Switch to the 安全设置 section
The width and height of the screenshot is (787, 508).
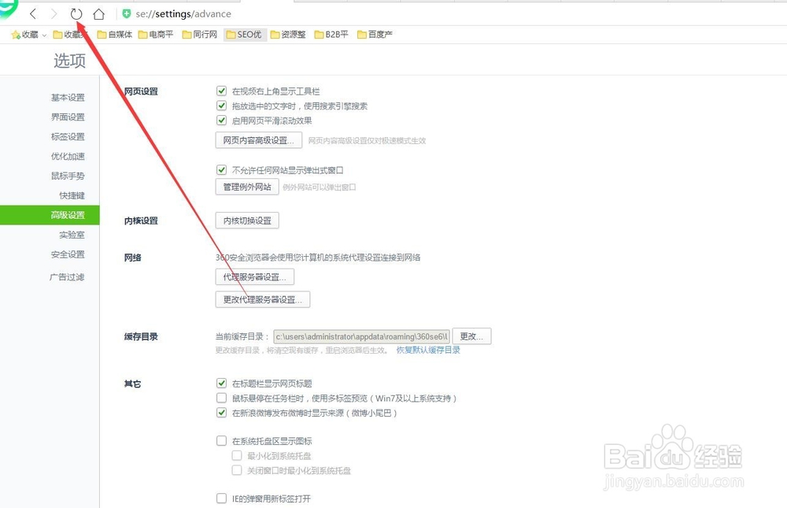68,254
